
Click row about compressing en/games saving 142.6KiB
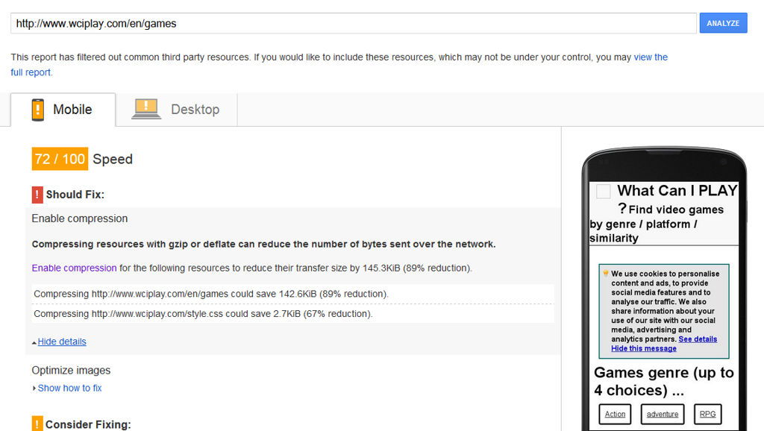click(x=292, y=294)
